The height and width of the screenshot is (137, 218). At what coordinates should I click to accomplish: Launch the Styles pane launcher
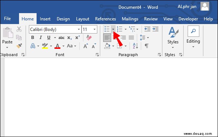(181, 55)
